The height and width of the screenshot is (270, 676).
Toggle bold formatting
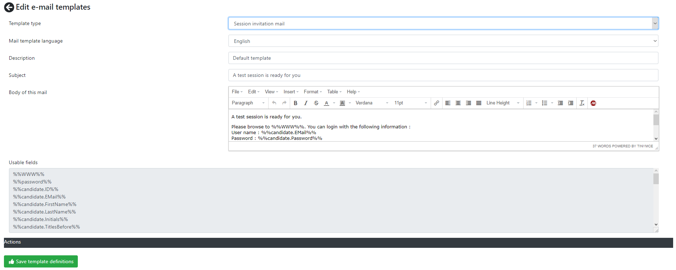click(x=296, y=103)
